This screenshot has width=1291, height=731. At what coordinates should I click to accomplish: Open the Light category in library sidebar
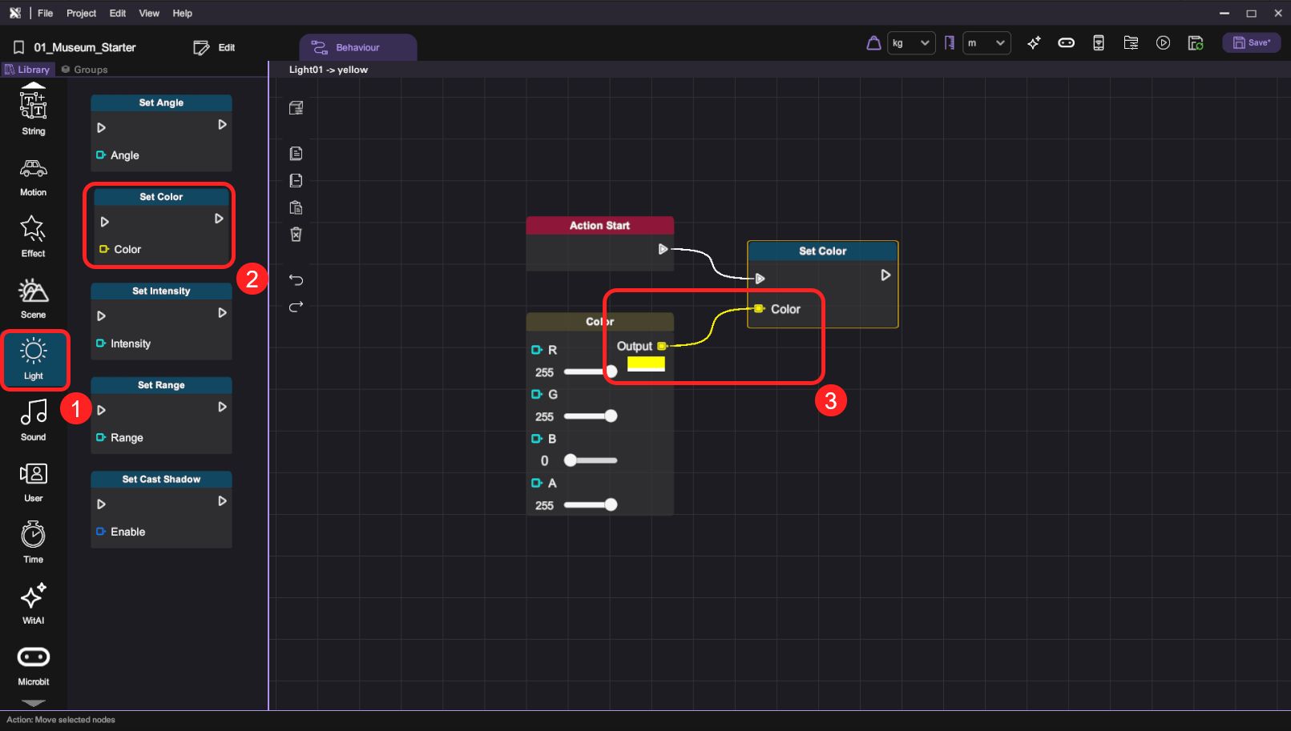34,359
